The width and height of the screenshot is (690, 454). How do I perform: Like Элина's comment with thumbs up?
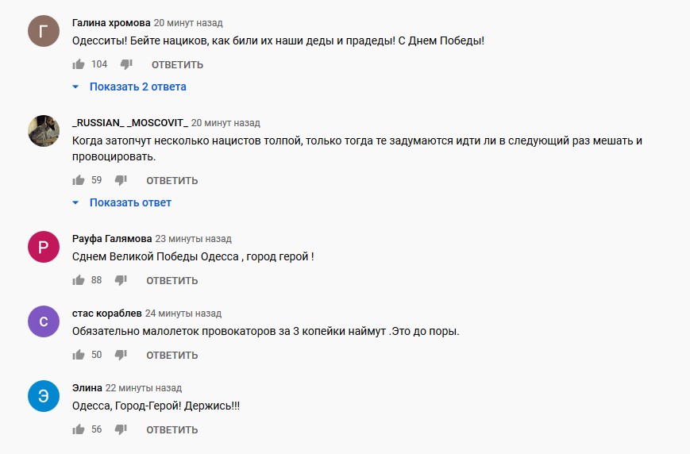tap(79, 430)
